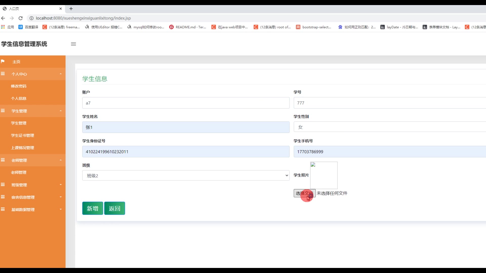Open 上课情况管理 in the sidebar
This screenshot has height=273, width=486.
coord(23,148)
